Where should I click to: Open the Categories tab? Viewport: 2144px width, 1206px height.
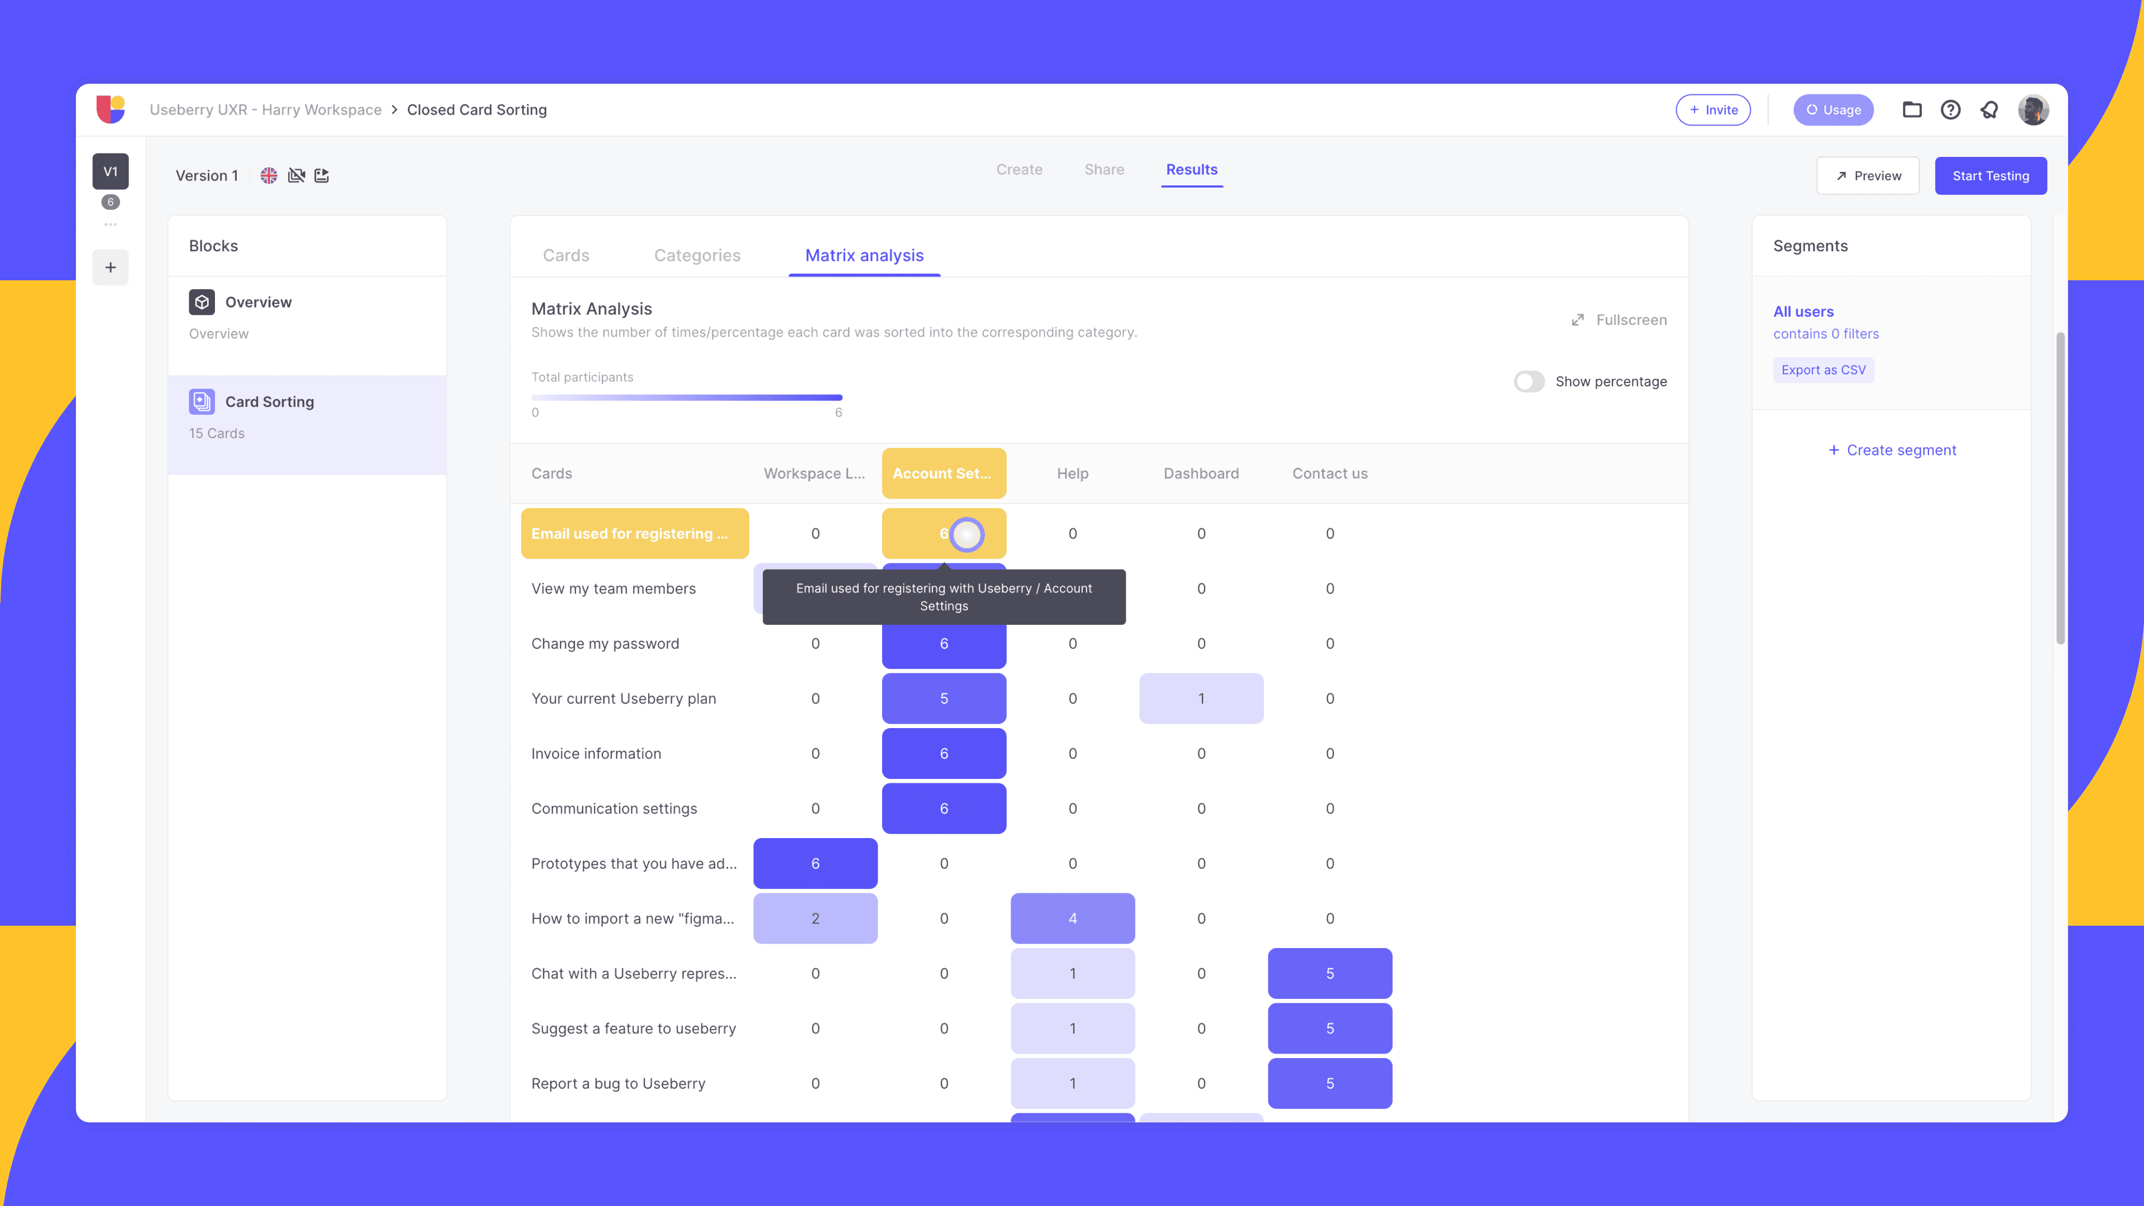pos(697,256)
